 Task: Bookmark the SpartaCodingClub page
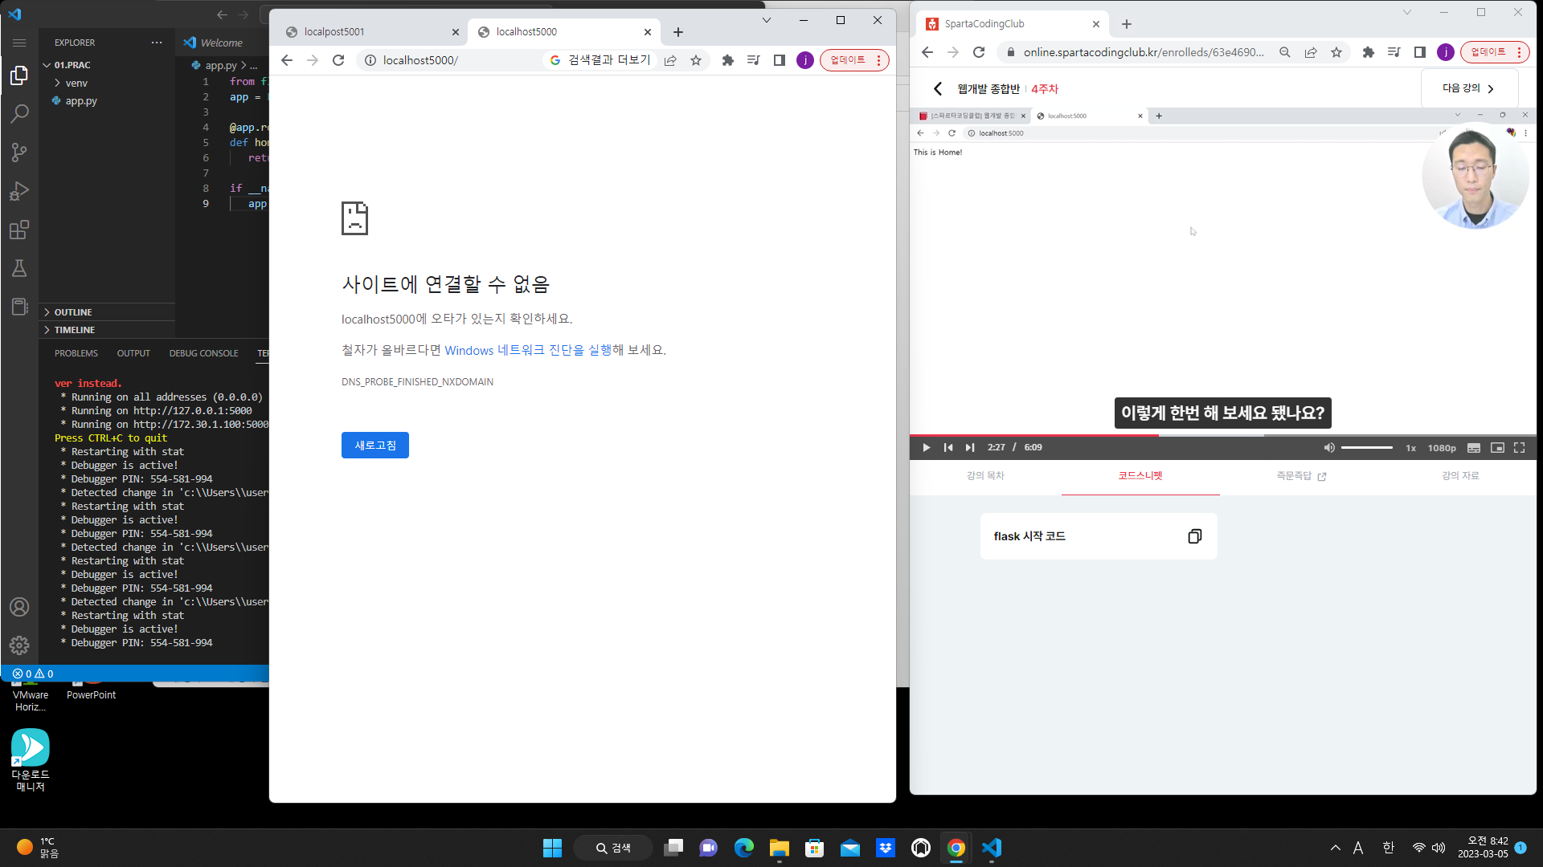pos(1336,52)
